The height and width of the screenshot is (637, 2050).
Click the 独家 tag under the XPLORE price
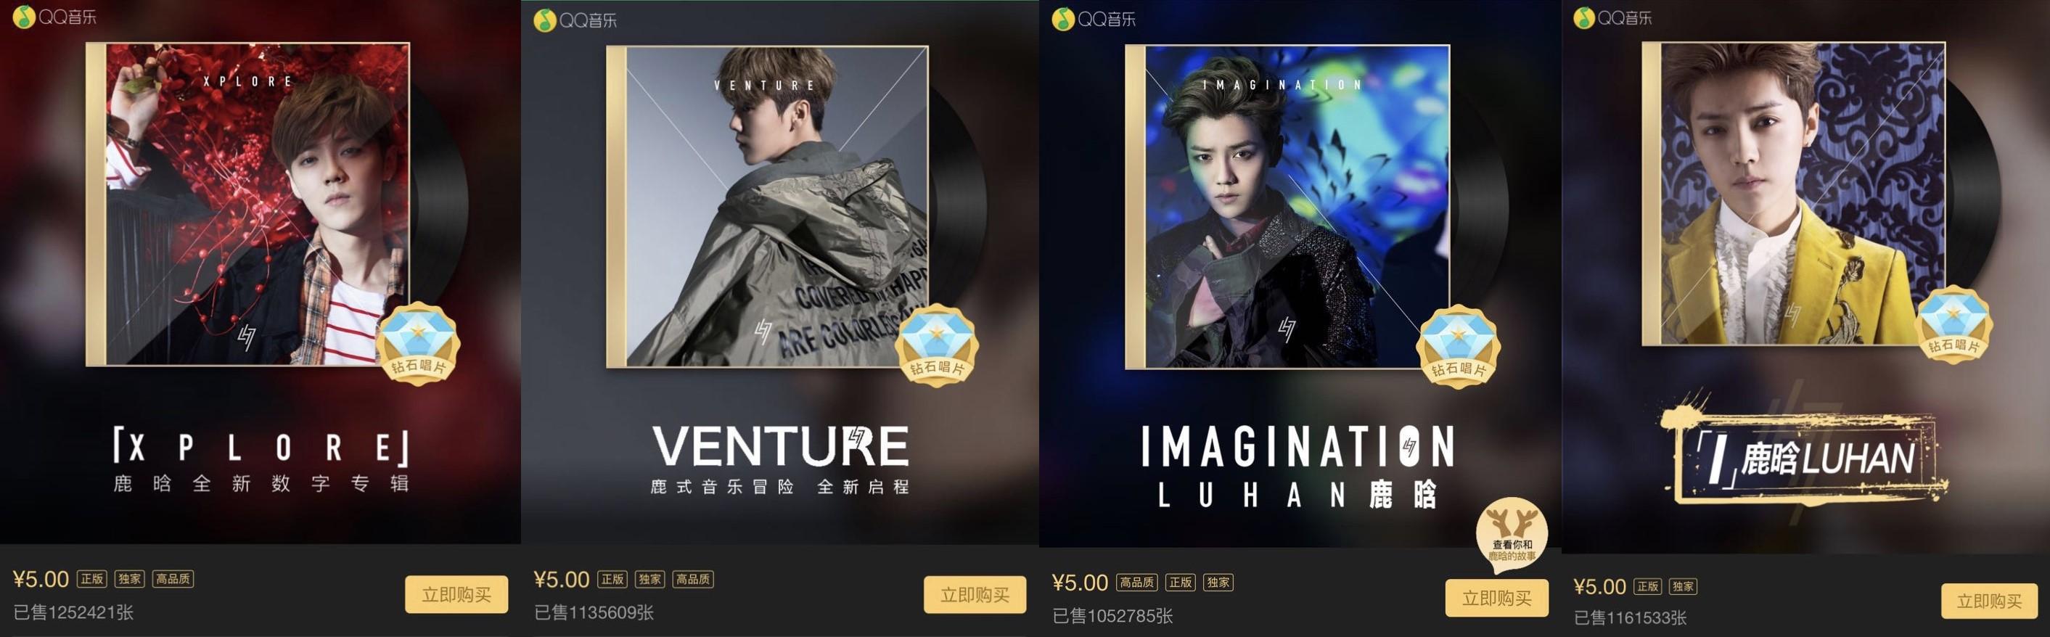pos(131,579)
